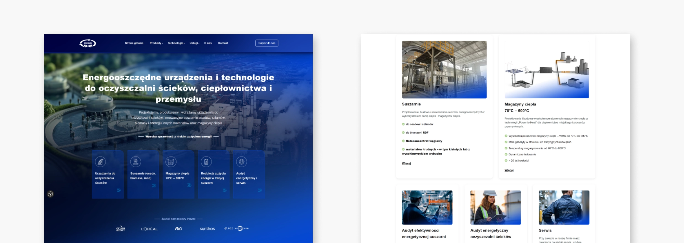Click the Trennox logo in header
684x243 pixels.
click(88, 43)
